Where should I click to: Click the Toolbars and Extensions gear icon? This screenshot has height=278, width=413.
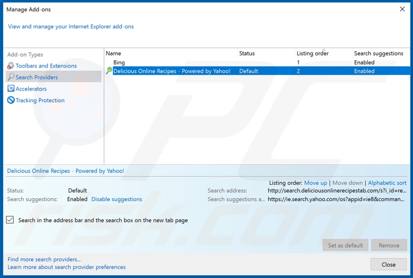point(10,65)
